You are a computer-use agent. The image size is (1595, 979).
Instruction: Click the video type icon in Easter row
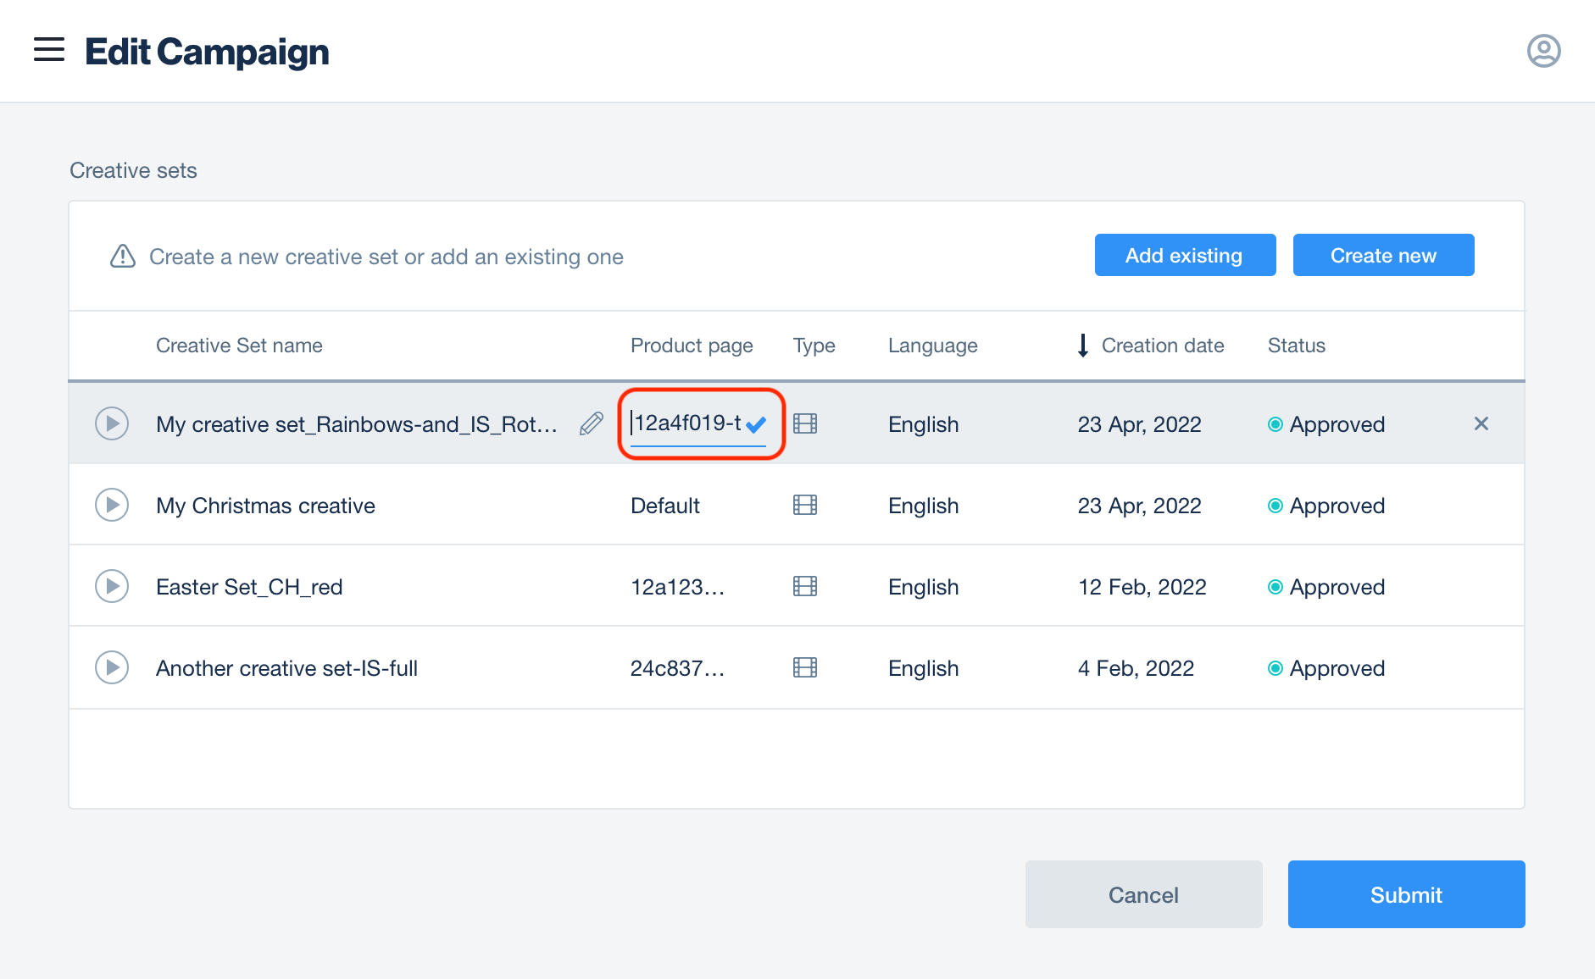coord(805,586)
